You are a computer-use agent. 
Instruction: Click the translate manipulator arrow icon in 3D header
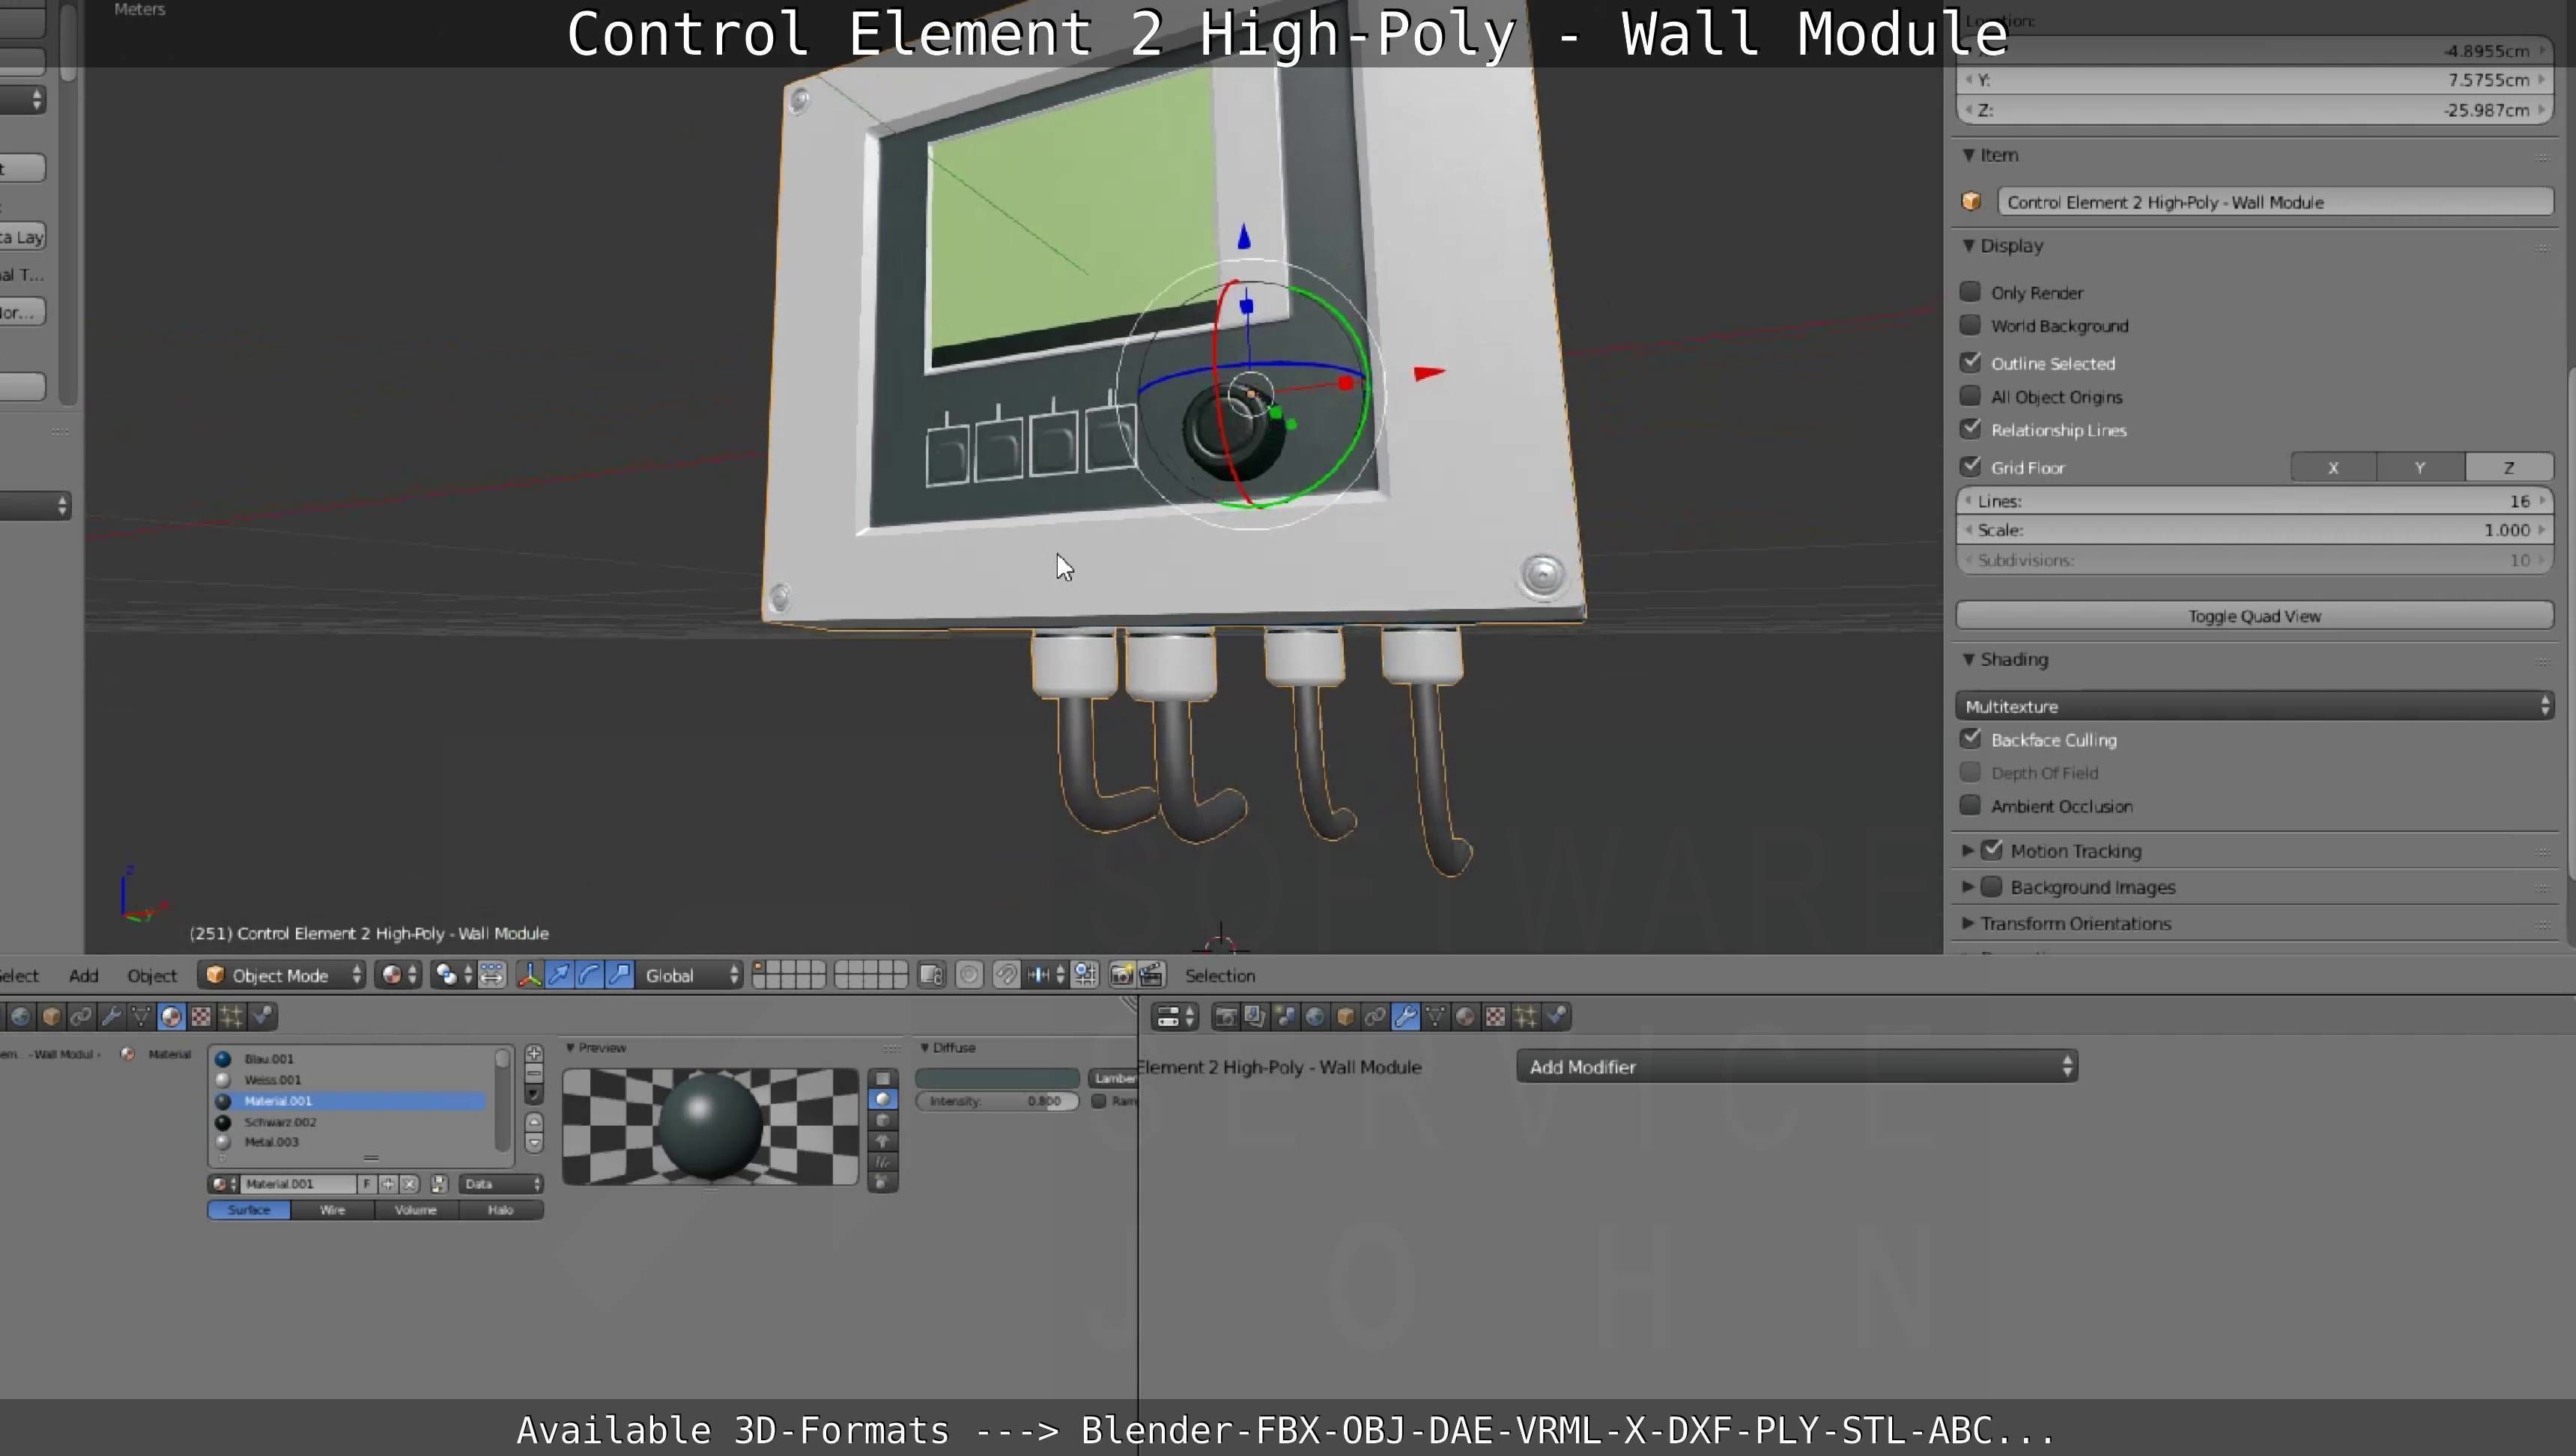point(560,975)
